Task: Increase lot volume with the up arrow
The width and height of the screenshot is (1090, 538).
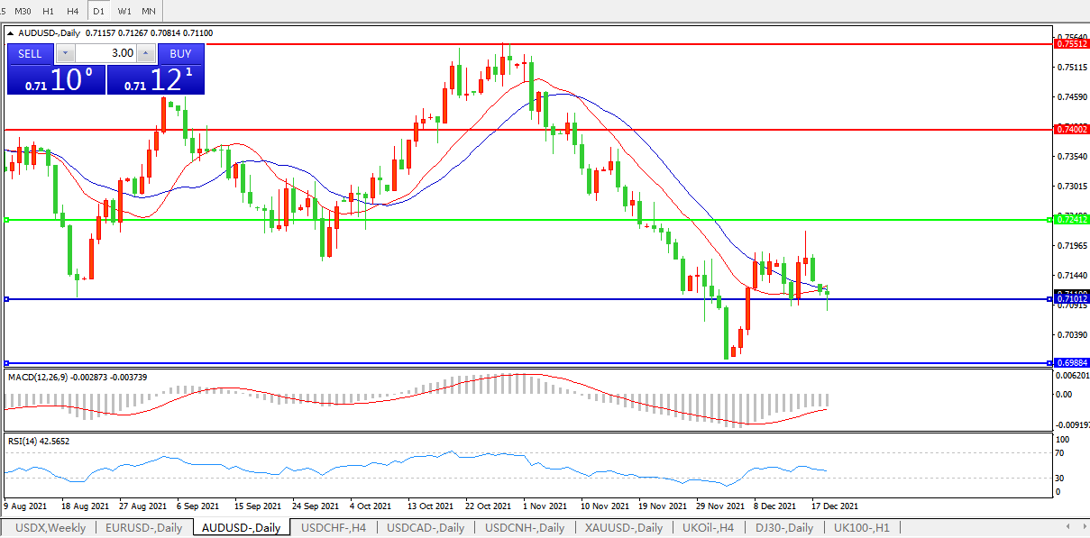Action: point(146,54)
